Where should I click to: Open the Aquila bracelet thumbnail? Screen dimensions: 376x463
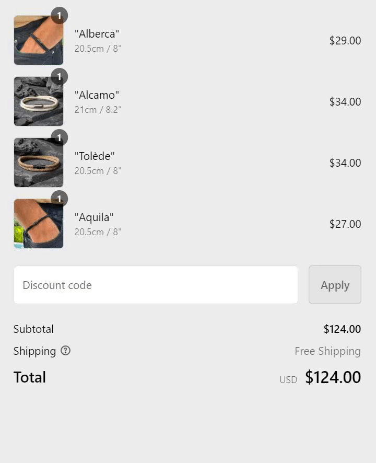point(39,224)
